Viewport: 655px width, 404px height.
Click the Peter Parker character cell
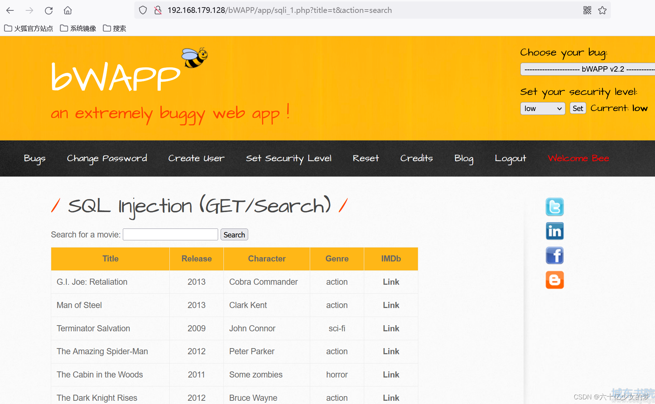click(x=267, y=352)
